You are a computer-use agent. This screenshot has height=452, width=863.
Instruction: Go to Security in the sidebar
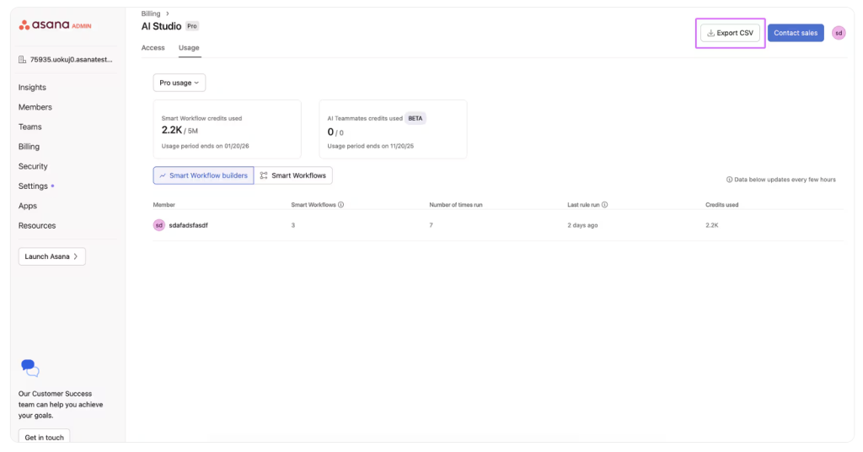33,166
